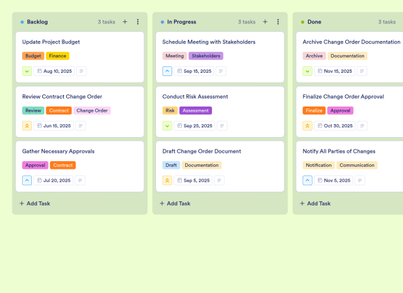Viewport: 403px width, 293px height.
Task: Open the Conduct Risk Assessment title
Action: [195, 97]
